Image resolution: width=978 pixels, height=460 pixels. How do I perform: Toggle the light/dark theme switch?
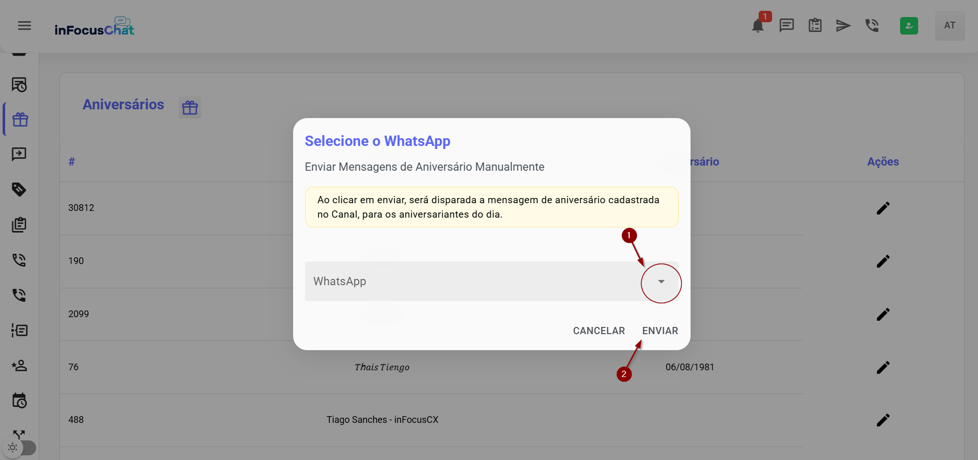click(x=21, y=448)
